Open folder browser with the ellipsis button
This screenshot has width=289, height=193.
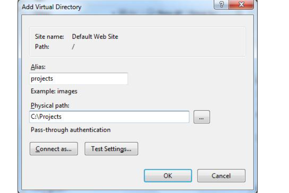pos(201,118)
